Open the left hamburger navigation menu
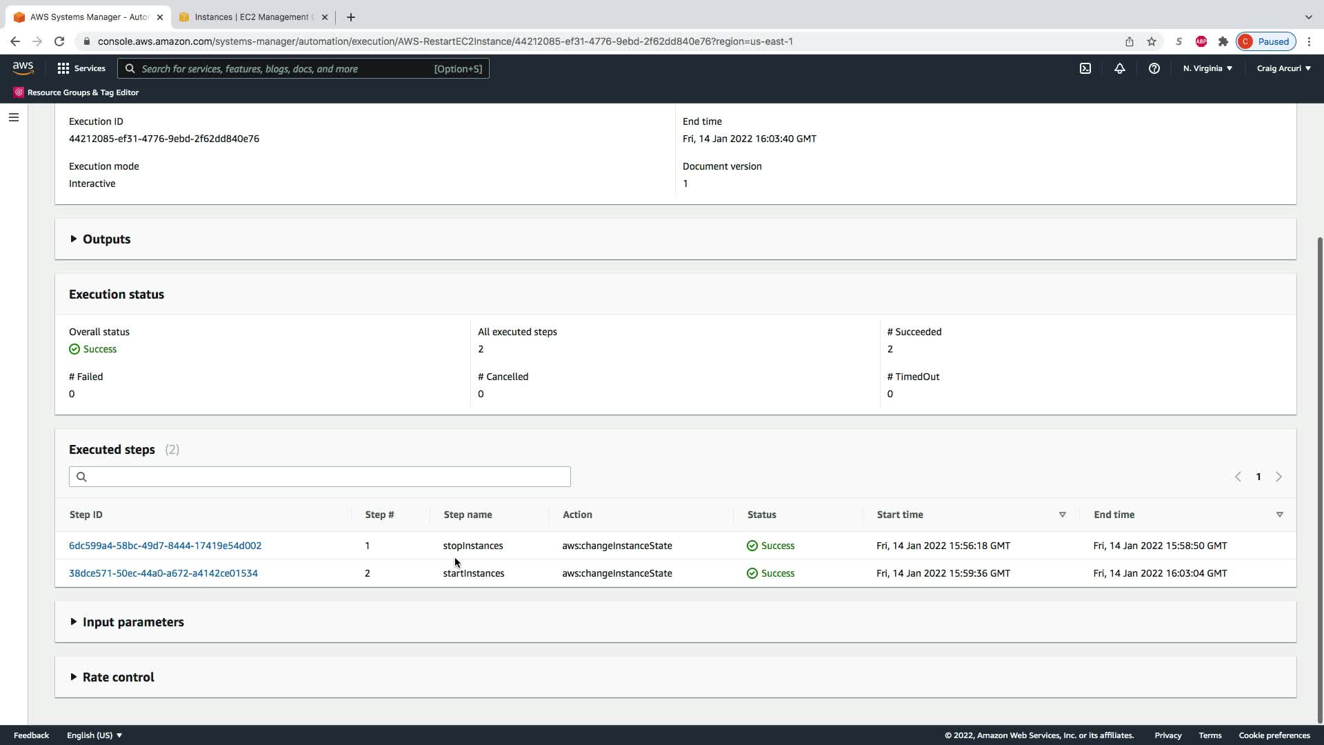 (x=13, y=117)
